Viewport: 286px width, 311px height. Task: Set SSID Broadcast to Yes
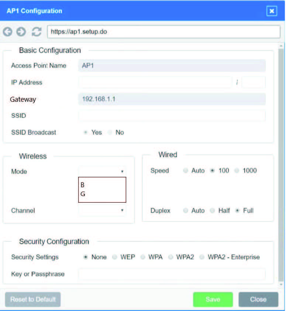point(86,132)
